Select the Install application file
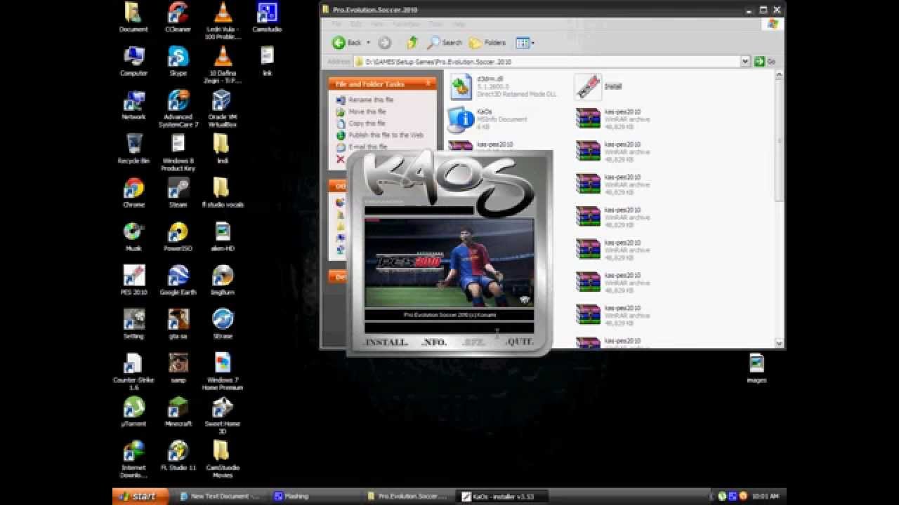This screenshot has height=505, width=899. tap(598, 87)
